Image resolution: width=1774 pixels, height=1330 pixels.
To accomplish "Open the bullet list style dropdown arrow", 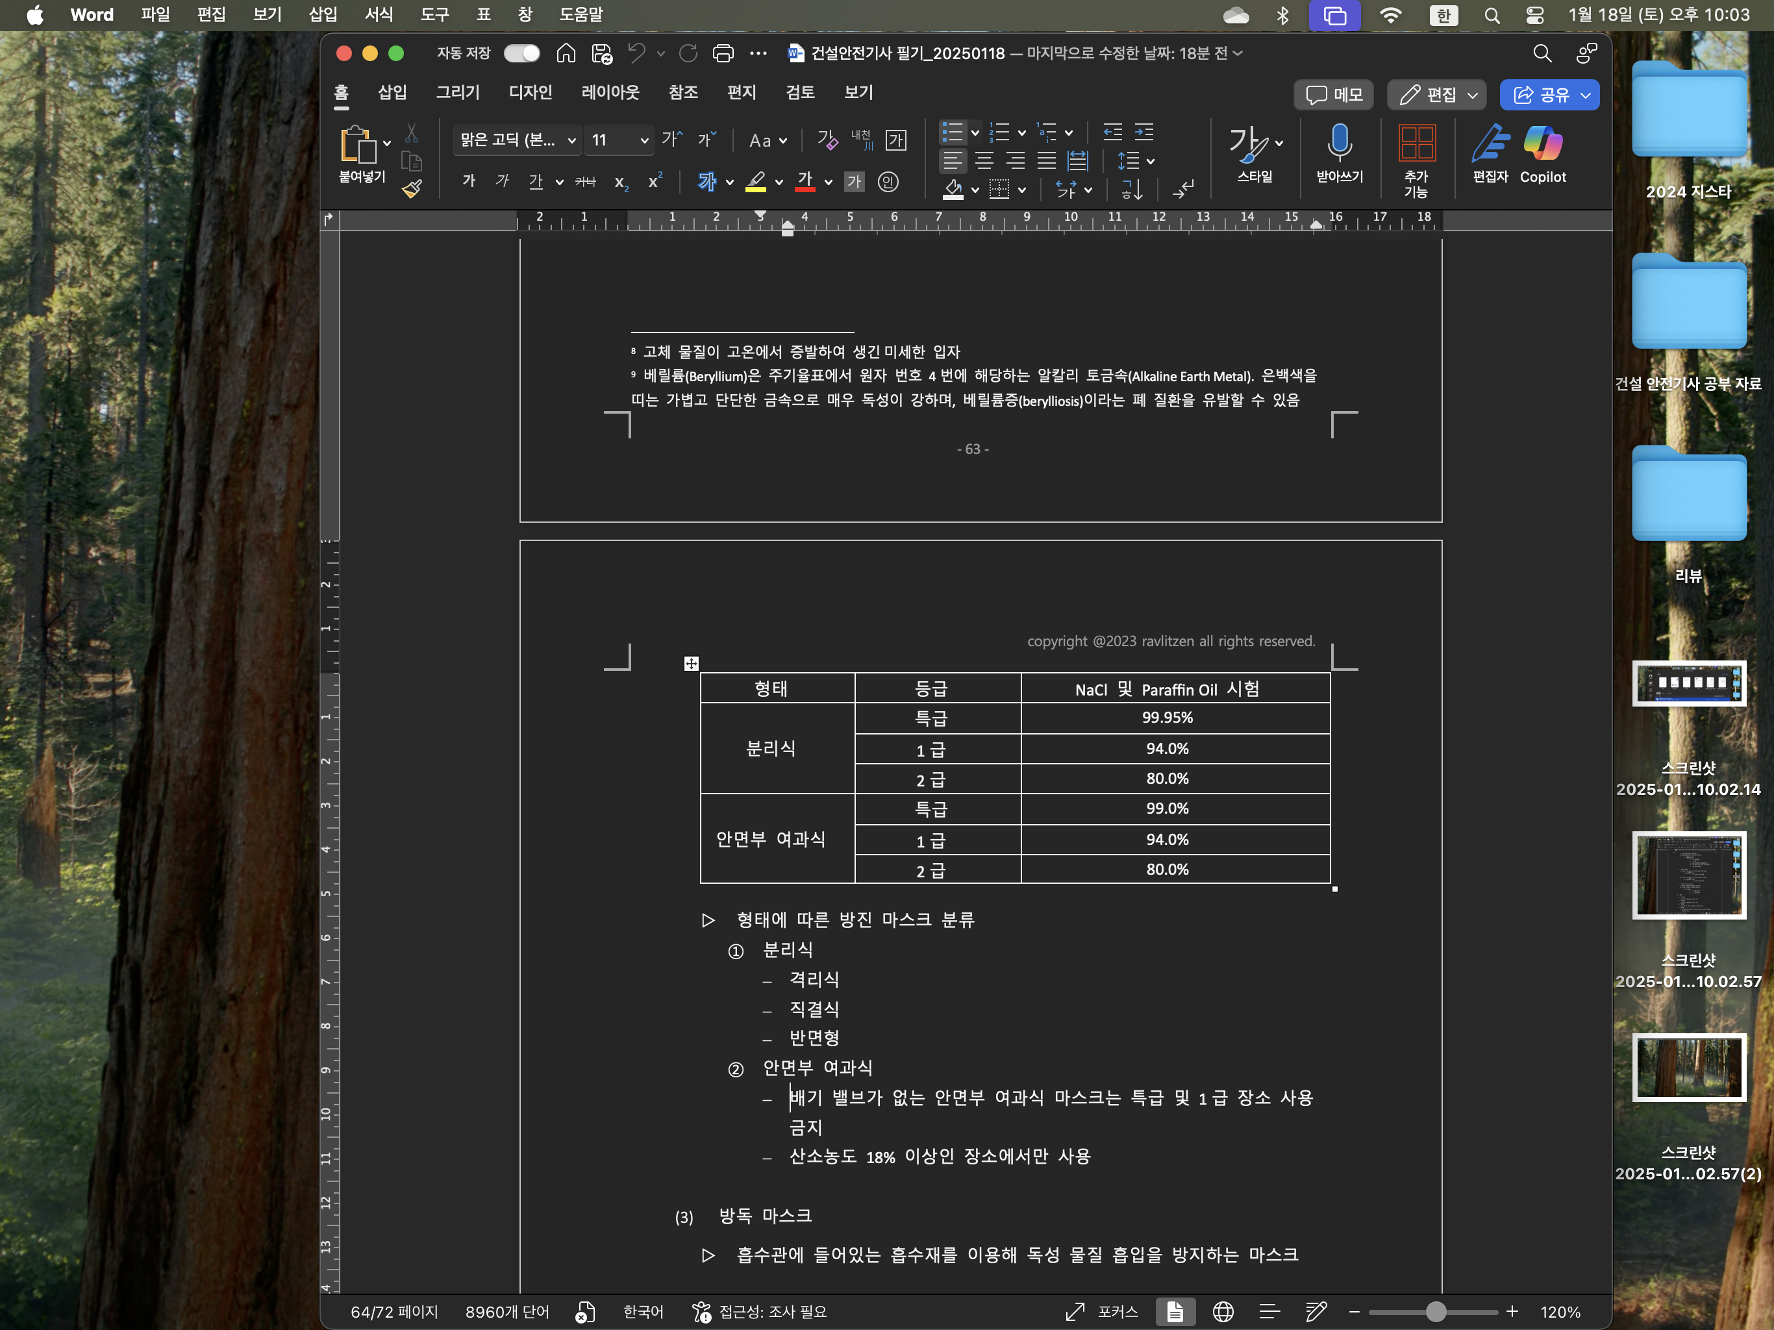I will 975,132.
